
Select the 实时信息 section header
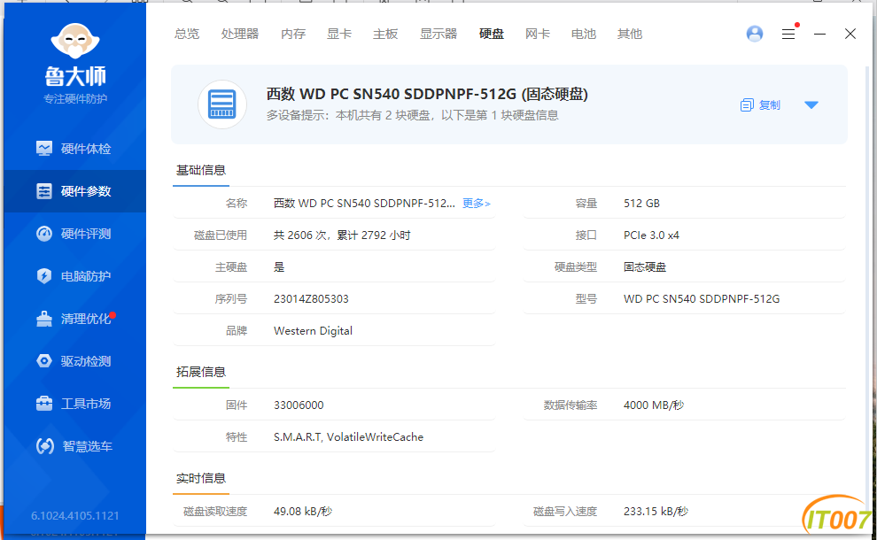[x=201, y=479]
